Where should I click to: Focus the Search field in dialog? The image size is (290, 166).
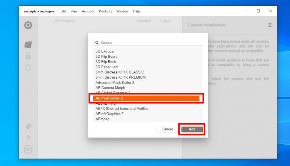(x=148, y=43)
